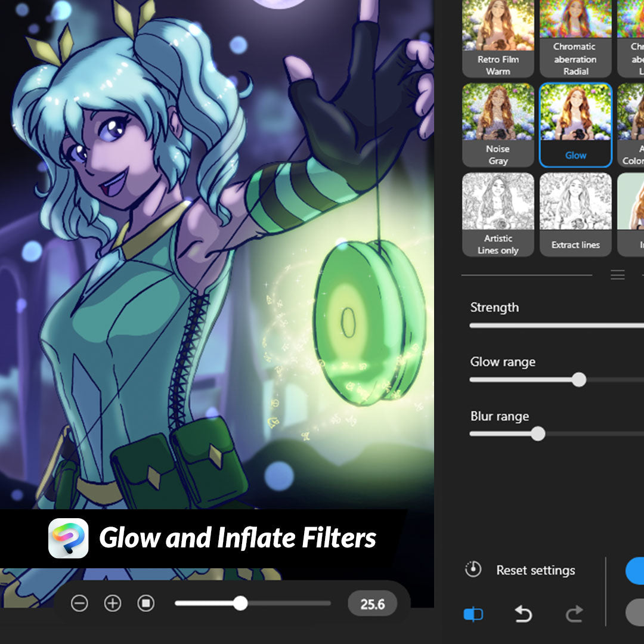The height and width of the screenshot is (644, 644).
Task: Click the panel divider grip handle
Action: [x=617, y=275]
